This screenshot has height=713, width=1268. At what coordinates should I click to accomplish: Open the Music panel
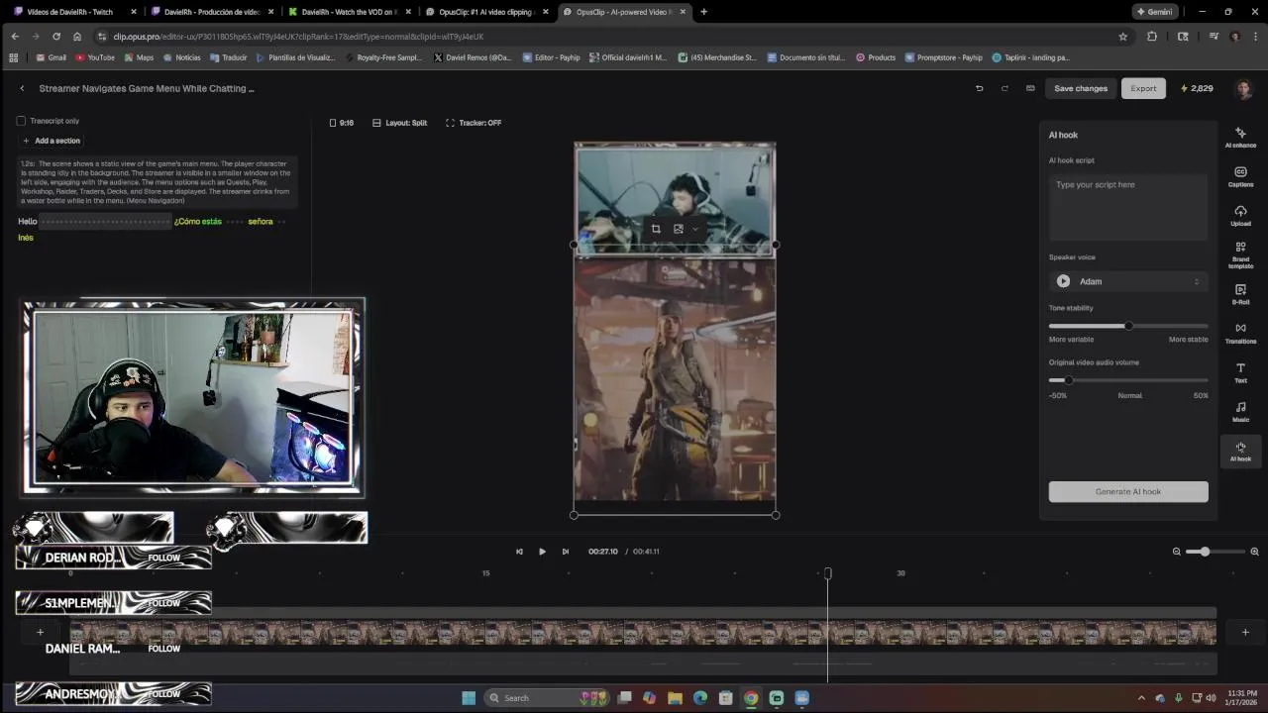point(1240,411)
